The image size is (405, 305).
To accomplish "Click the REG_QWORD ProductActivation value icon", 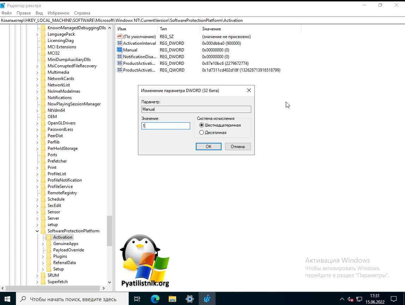I will pyautogui.click(x=119, y=70).
